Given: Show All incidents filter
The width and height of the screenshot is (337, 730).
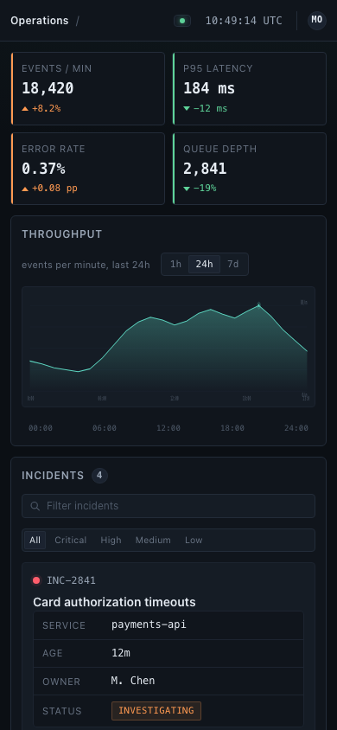Looking at the screenshot, I should point(35,540).
